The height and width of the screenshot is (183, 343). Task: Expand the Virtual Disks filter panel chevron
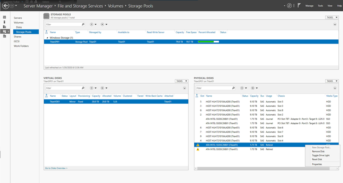(x=185, y=88)
